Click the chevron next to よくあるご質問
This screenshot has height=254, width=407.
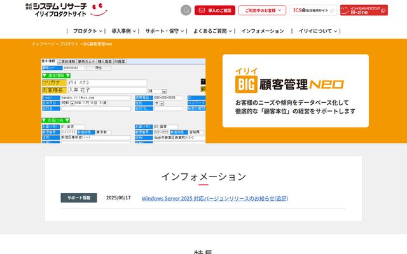coord(230,31)
